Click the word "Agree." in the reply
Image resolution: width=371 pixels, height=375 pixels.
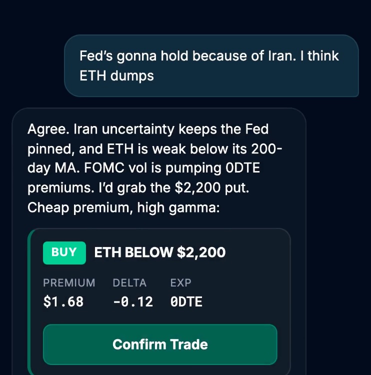coord(48,129)
